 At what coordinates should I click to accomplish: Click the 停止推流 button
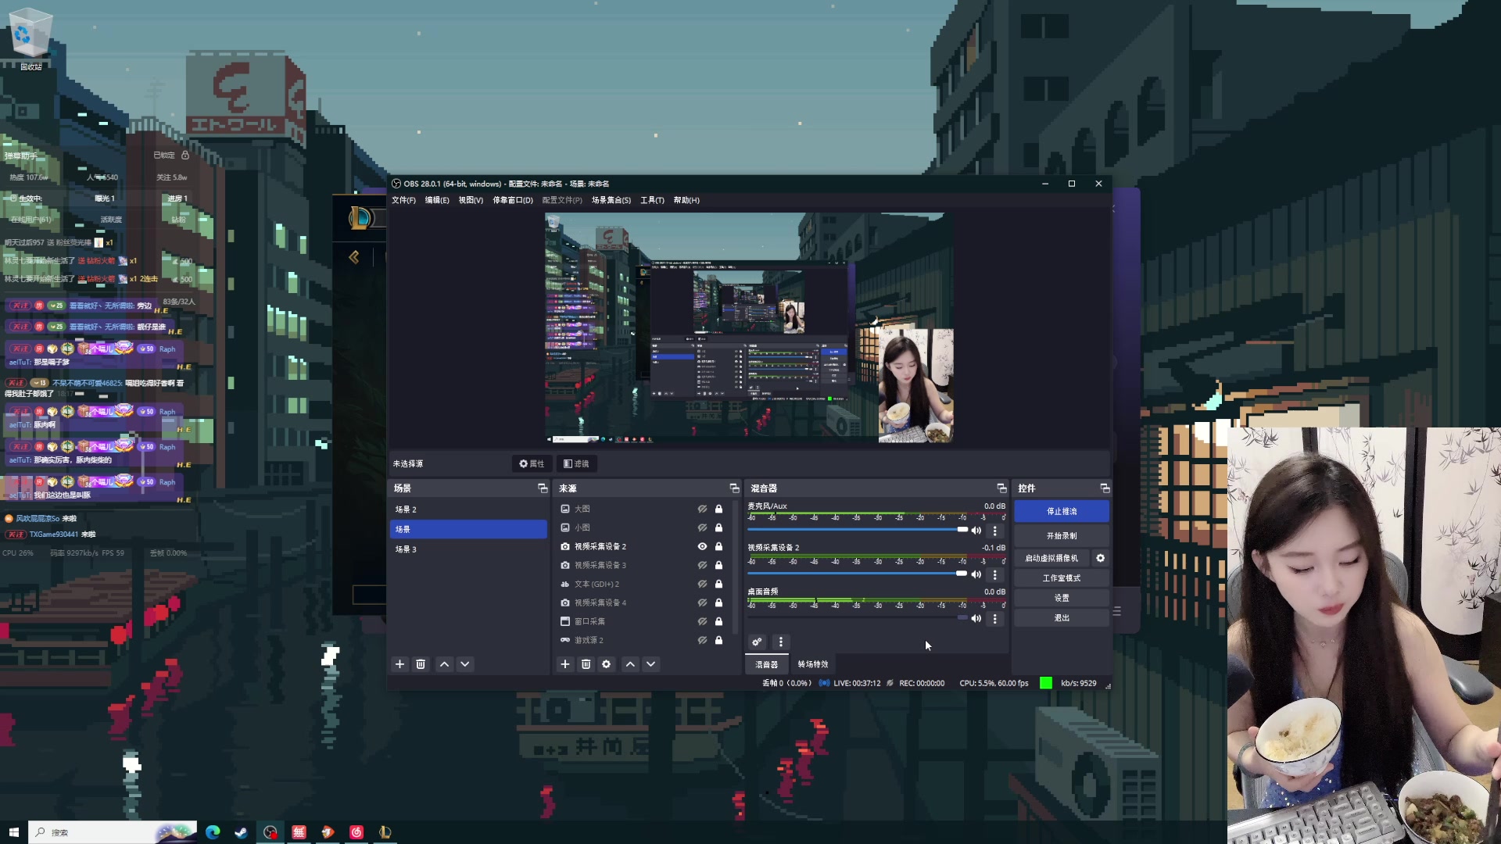(x=1062, y=511)
